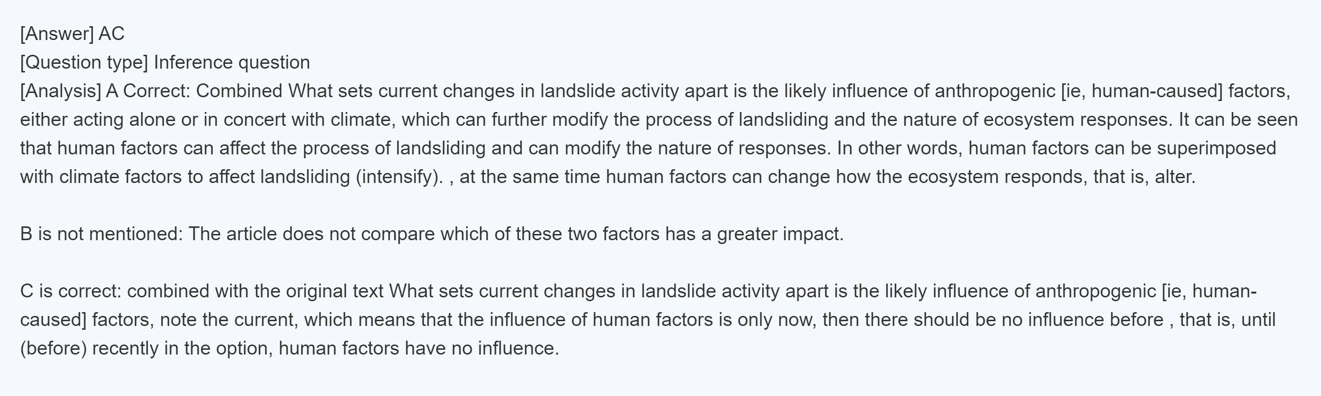Click the [Answer] label
1321x396 pixels.
tap(57, 34)
